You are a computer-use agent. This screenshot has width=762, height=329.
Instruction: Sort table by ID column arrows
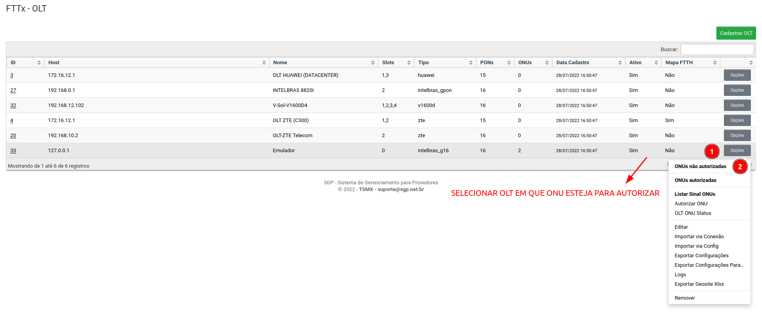[39, 63]
